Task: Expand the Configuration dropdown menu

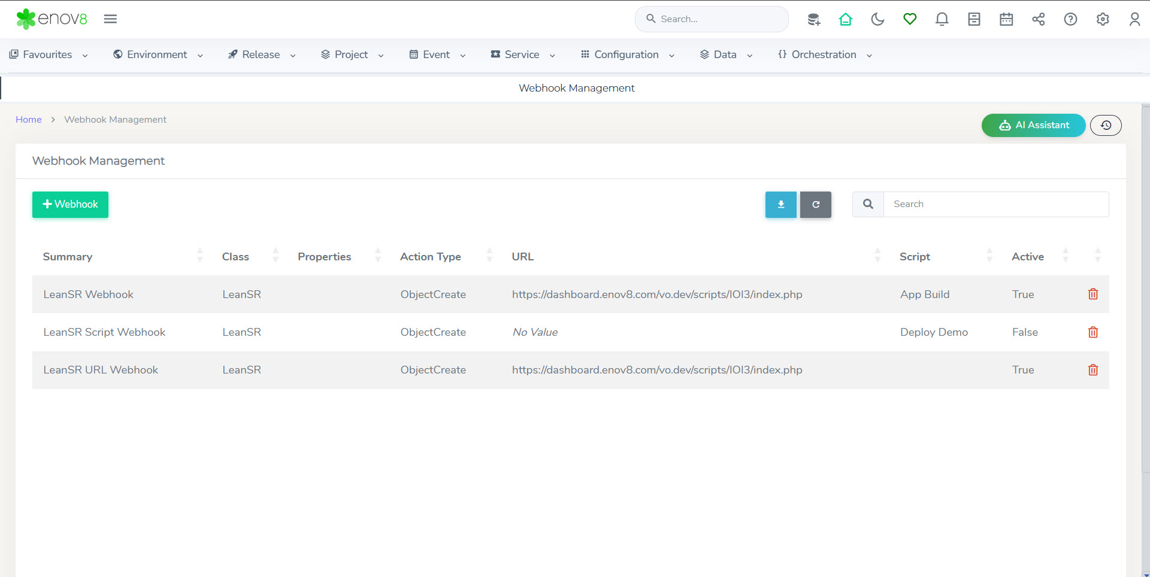Action: click(x=628, y=54)
